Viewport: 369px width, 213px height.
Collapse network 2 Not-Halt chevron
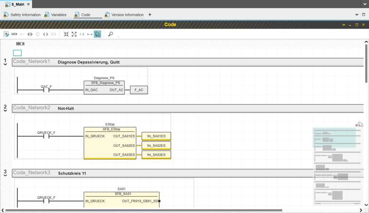5,111
